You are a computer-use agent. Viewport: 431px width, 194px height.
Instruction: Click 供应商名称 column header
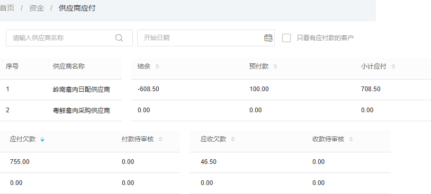[69, 66]
